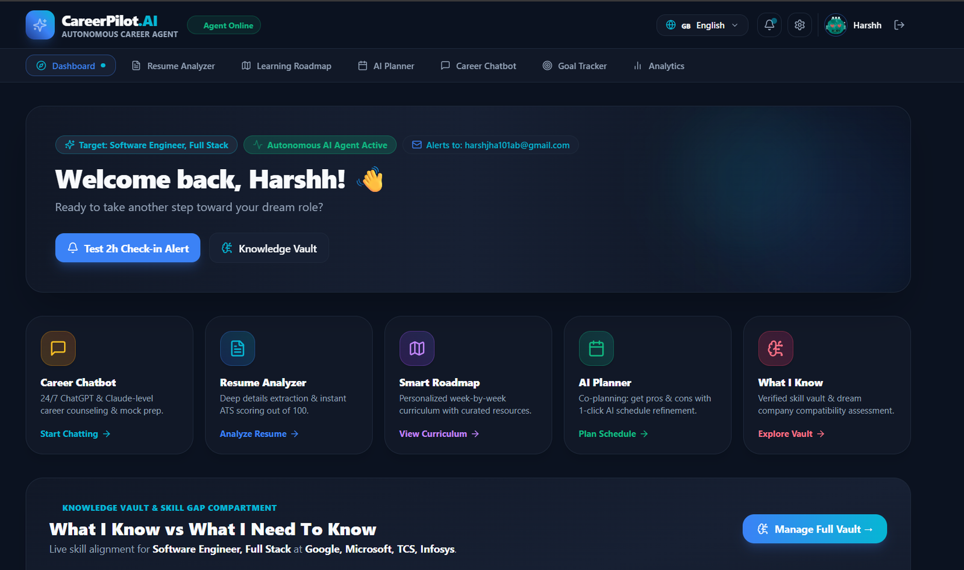This screenshot has width=964, height=570.
Task: Click the Knowledge Vault button
Action: point(269,248)
